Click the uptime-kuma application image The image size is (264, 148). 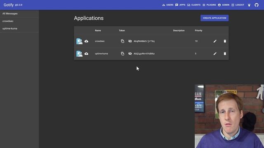[79, 54]
